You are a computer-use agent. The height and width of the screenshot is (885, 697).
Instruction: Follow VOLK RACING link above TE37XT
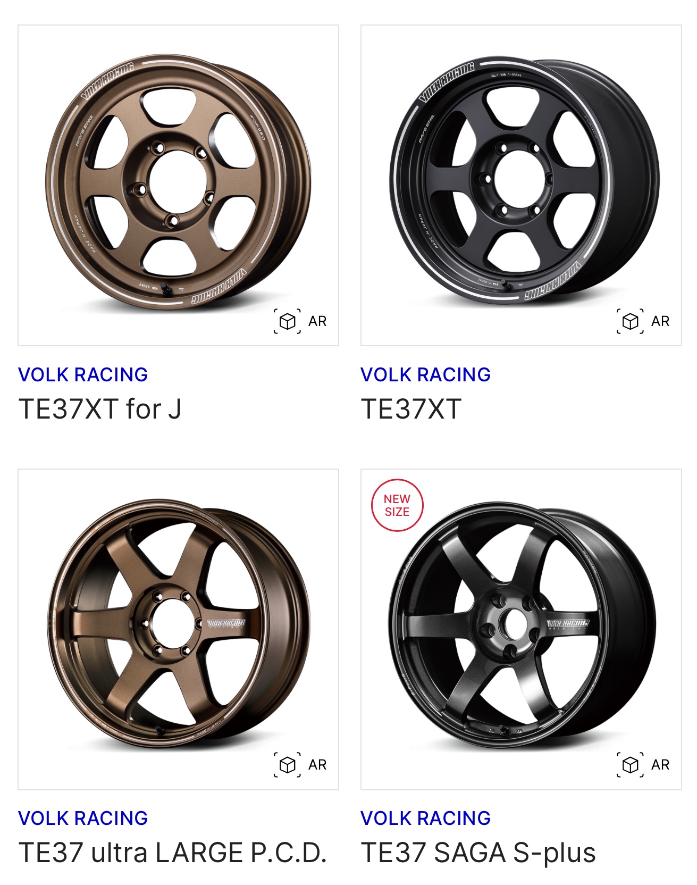coord(425,374)
